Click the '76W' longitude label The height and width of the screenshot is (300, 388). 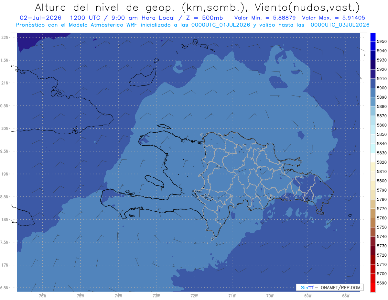43,295
